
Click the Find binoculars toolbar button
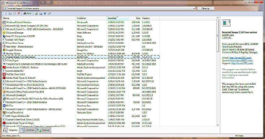click(27, 14)
